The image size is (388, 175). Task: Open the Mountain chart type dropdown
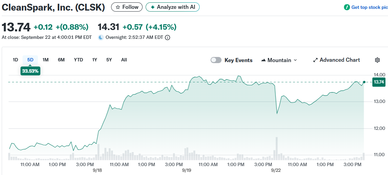pos(279,60)
